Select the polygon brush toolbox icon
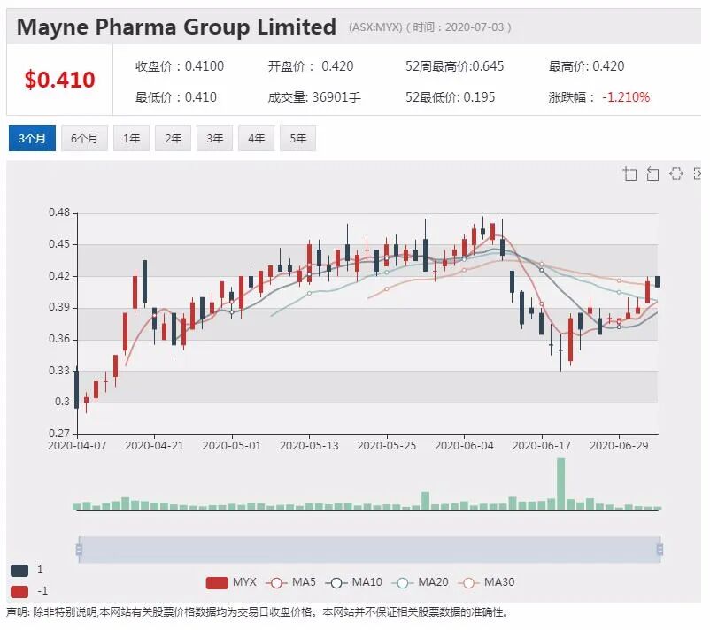This screenshot has width=710, height=630. [x=676, y=173]
